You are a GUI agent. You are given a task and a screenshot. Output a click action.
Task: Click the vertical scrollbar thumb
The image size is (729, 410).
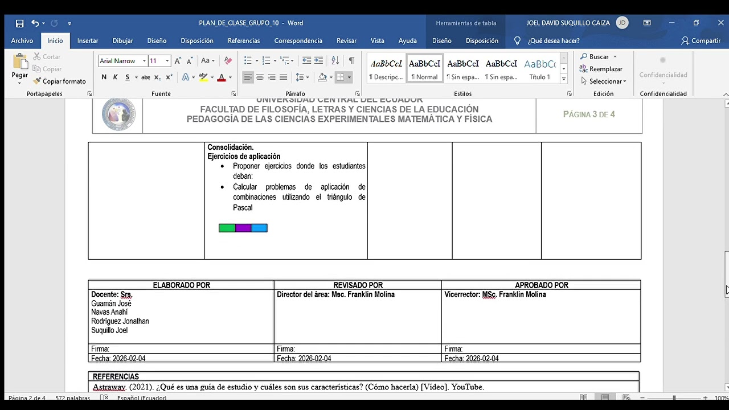pos(726,273)
